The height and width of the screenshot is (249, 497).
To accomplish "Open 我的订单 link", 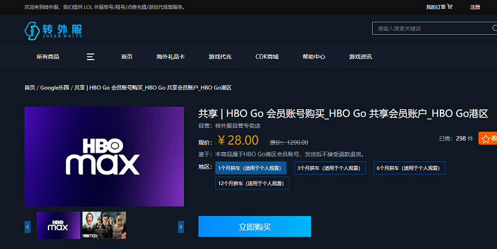I will 436,7.
